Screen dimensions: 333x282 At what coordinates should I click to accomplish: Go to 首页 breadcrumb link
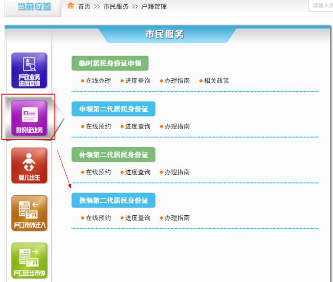[84, 7]
